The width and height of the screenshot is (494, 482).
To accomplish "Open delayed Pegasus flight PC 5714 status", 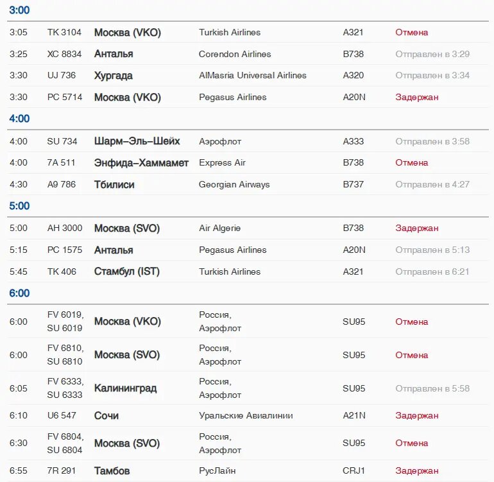I will [417, 97].
